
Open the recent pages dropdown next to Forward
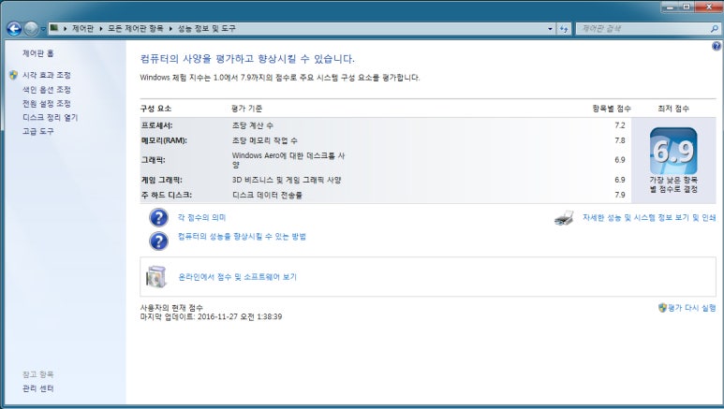[x=43, y=29]
